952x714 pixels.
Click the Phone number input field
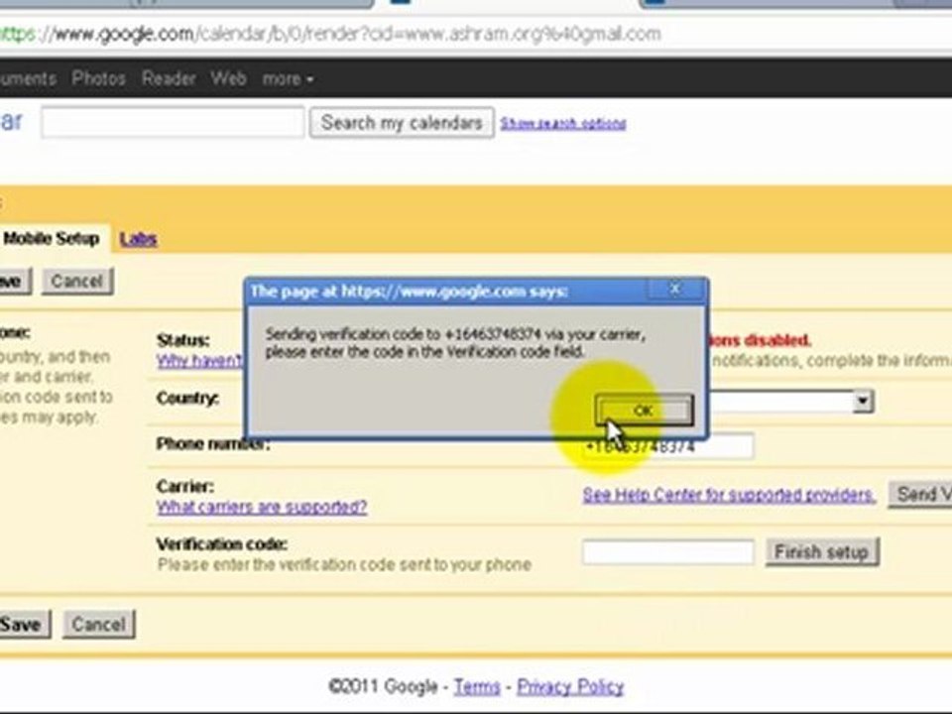(x=667, y=446)
